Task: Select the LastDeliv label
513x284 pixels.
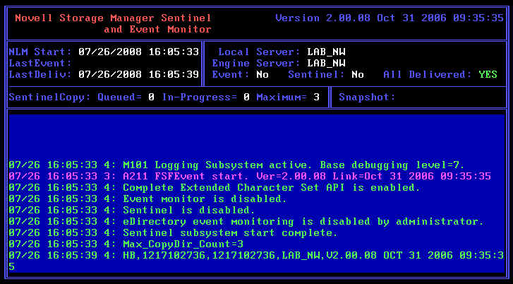Action: pyautogui.click(x=40, y=74)
